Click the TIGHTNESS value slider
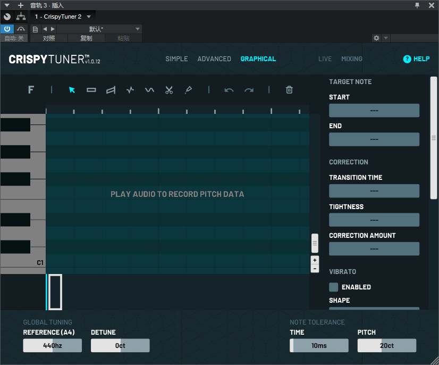This screenshot has width=439, height=365. [374, 220]
